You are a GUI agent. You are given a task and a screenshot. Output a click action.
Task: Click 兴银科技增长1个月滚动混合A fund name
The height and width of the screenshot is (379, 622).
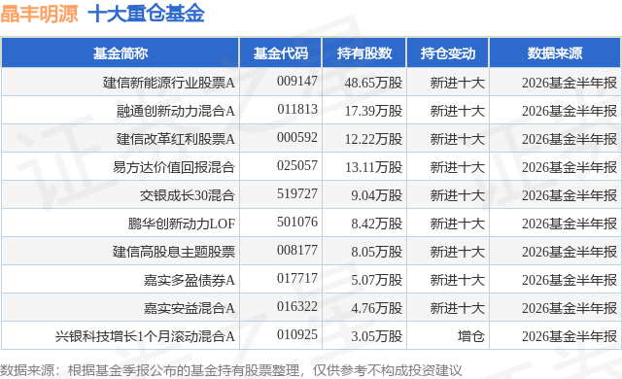145,336
